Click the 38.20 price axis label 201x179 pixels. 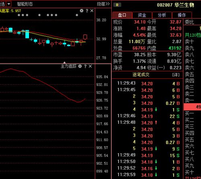point(101,20)
